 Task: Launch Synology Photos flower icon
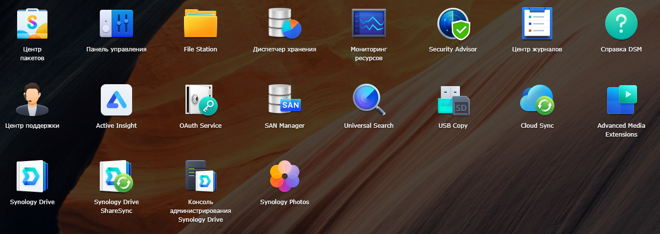pos(285,176)
